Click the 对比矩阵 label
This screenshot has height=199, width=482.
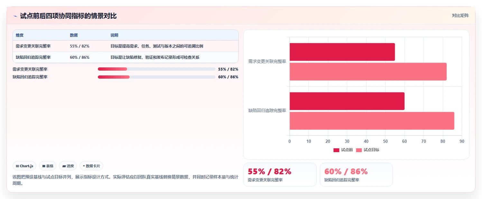[x=460, y=15]
